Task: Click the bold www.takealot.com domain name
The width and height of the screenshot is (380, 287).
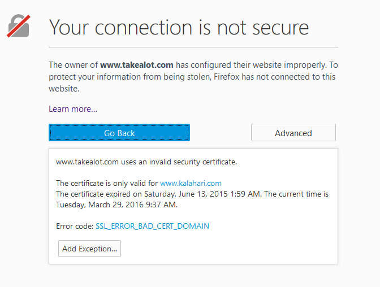Action: 137,65
